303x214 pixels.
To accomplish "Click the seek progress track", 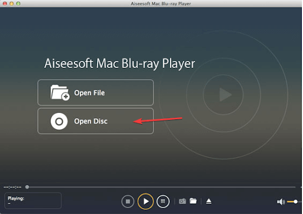I will tap(161, 187).
